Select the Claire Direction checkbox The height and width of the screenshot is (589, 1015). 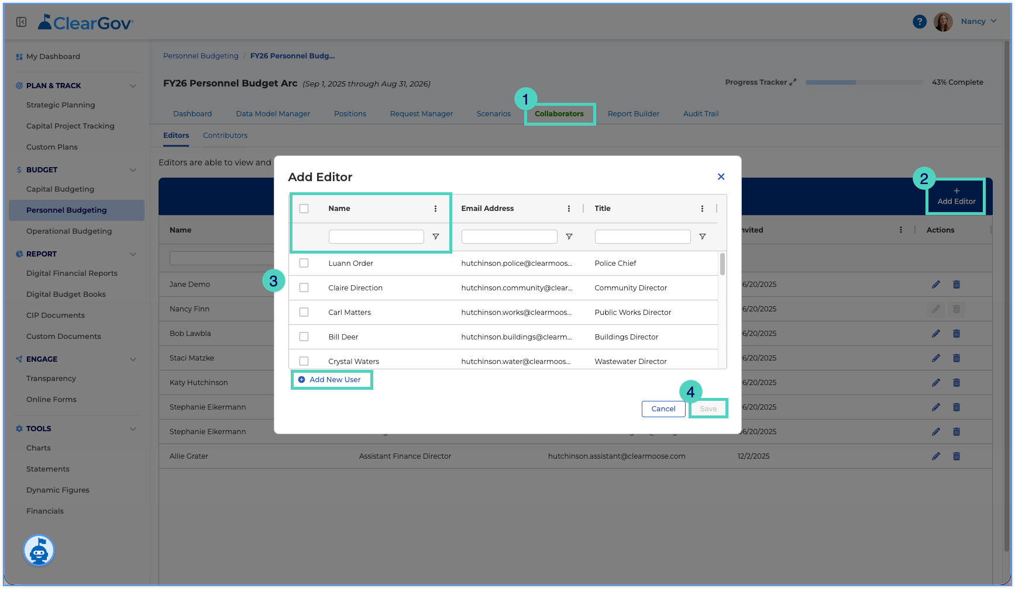[304, 287]
